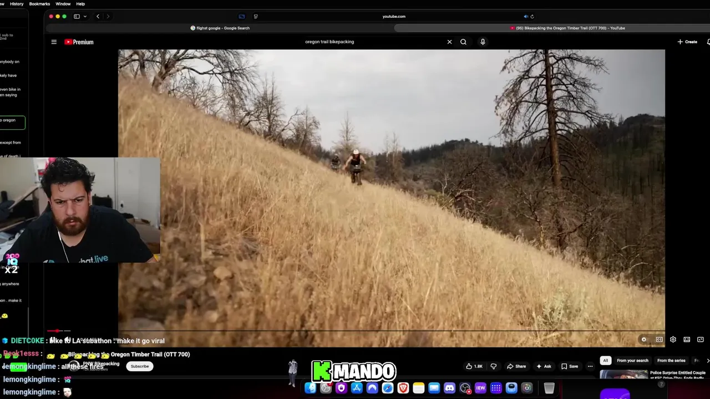
Task: Open the purple shield lock app in Dock
Action: tap(341, 388)
